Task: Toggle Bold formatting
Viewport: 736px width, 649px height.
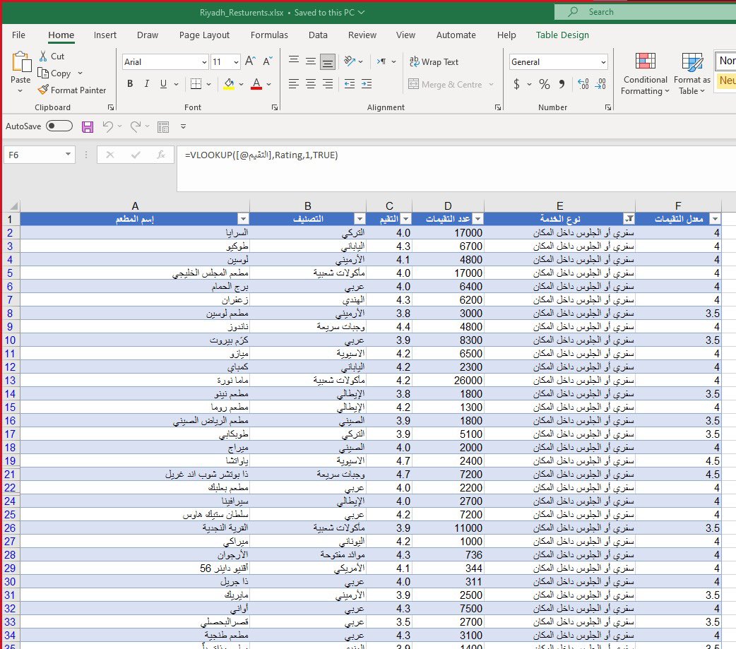Action: click(x=130, y=84)
